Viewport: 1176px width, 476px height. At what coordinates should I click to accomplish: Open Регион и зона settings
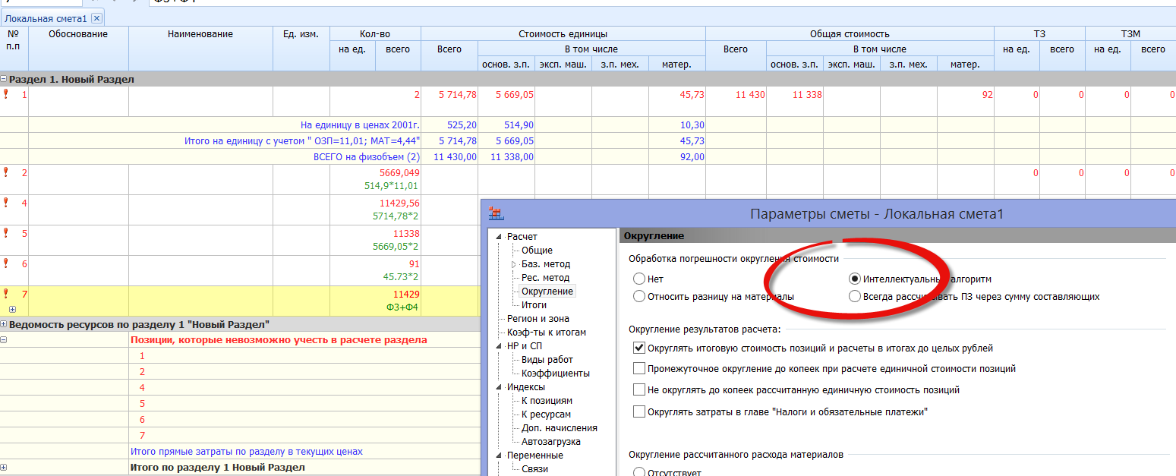click(538, 318)
